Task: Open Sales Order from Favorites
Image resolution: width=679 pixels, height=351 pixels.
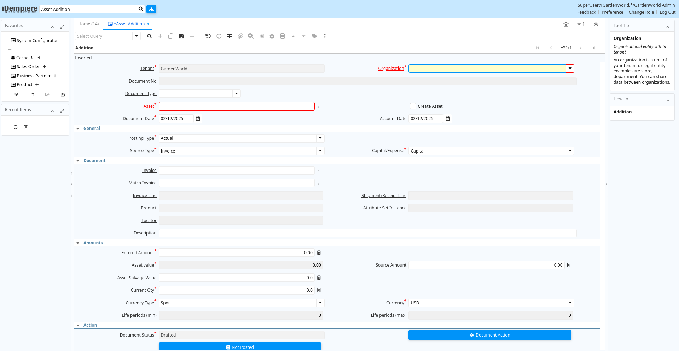Action: click(x=28, y=67)
